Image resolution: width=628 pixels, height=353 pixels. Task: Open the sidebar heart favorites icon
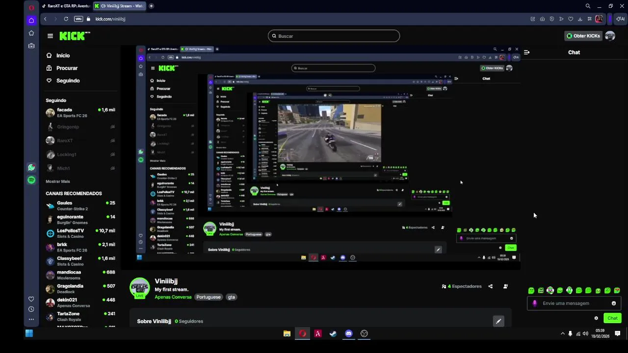coord(31,299)
